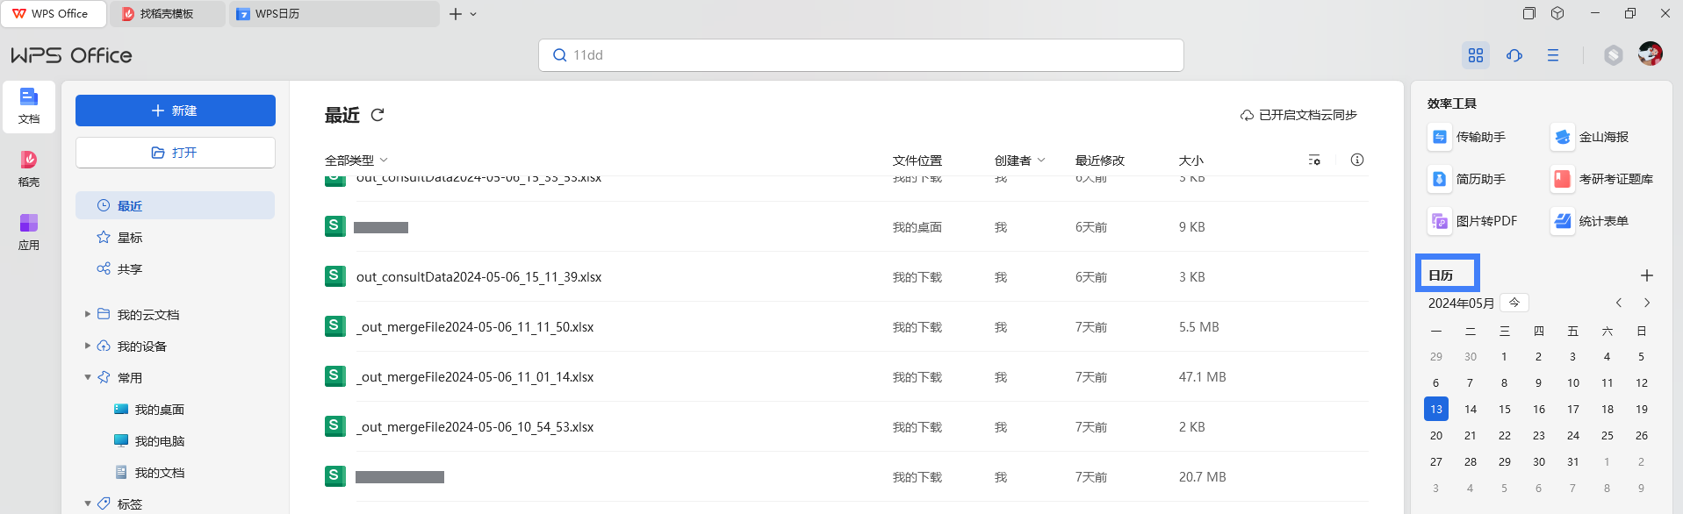Go to previous month in calendar
The width and height of the screenshot is (1683, 514).
point(1619,303)
